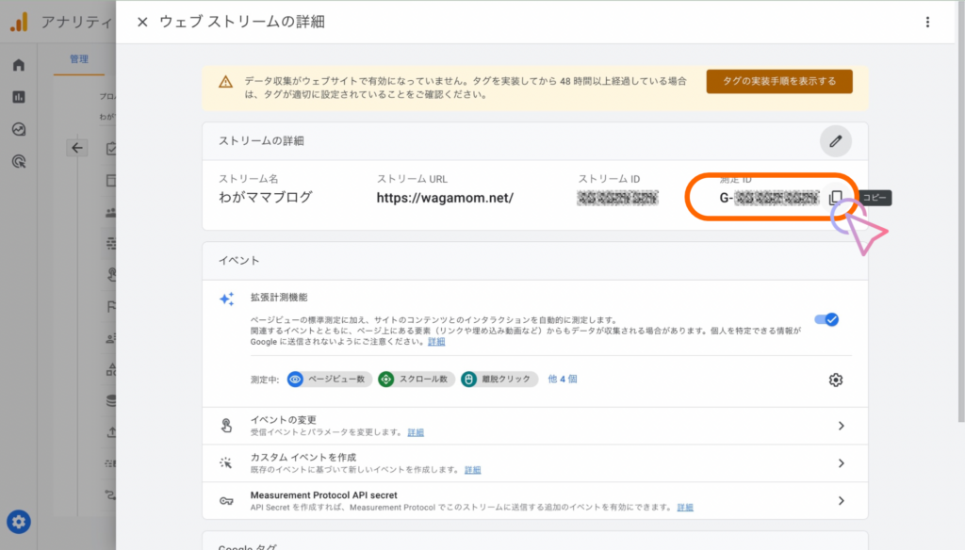Click the タグの実装手順を表示する button
The height and width of the screenshot is (550, 965).
[x=778, y=81]
